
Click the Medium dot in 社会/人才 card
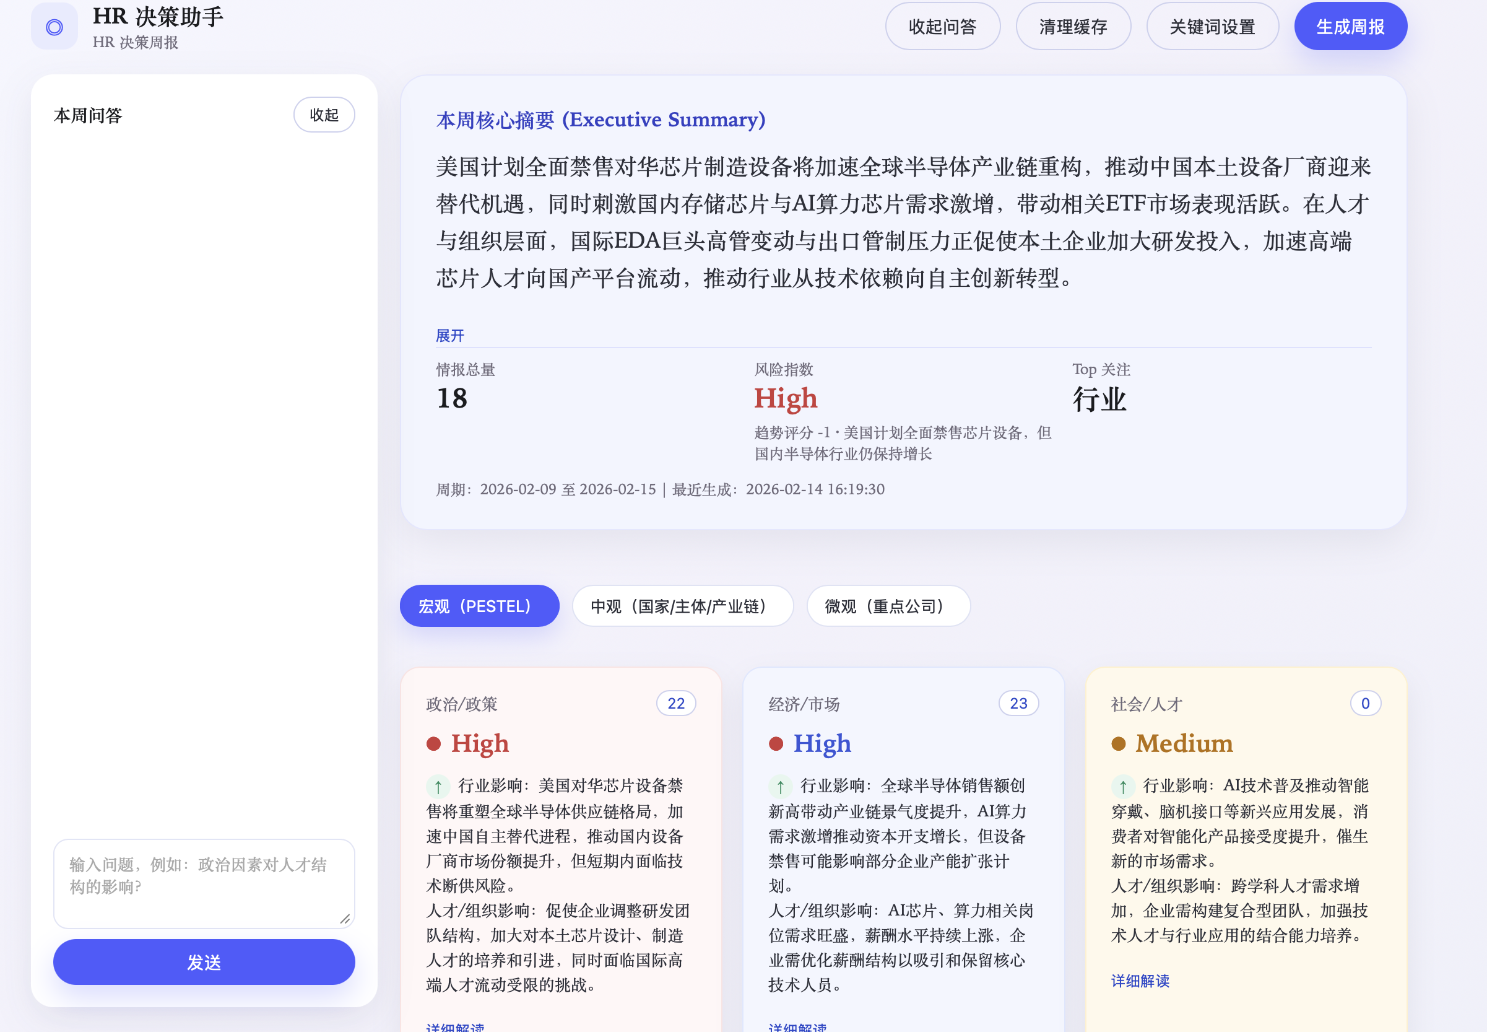[x=1118, y=743]
